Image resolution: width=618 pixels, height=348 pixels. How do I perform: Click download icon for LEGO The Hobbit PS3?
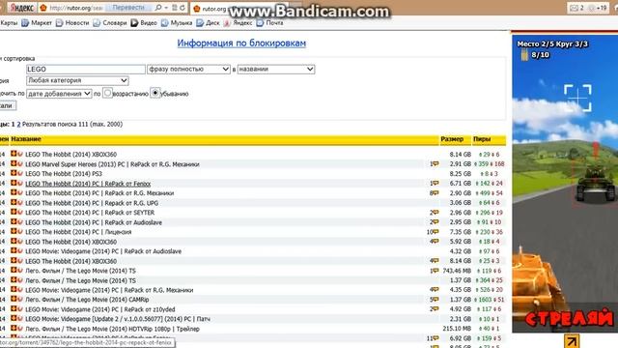click(x=14, y=173)
